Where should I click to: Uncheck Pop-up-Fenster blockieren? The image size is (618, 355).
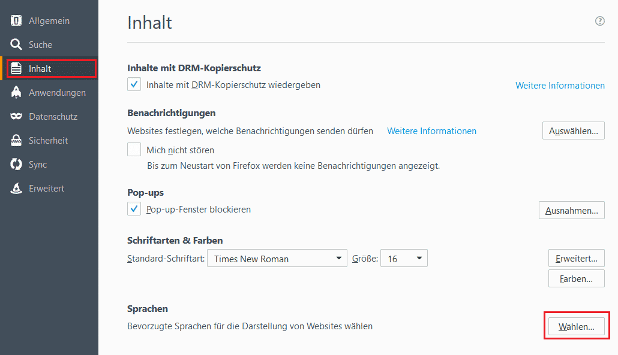click(x=134, y=209)
